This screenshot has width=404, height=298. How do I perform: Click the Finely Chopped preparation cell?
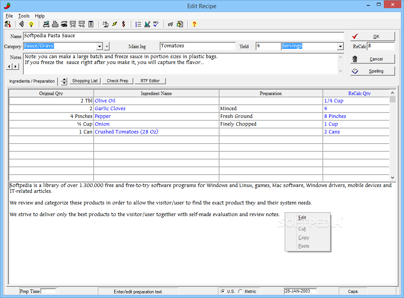pyautogui.click(x=270, y=124)
